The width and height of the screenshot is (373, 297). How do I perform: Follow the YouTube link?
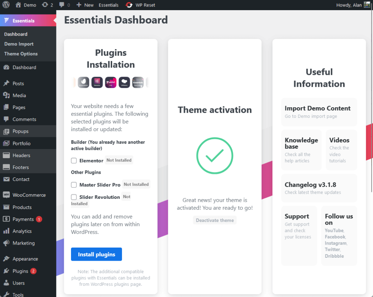click(334, 230)
